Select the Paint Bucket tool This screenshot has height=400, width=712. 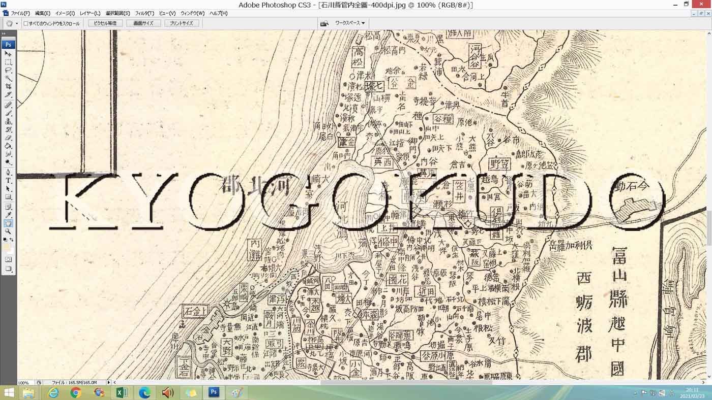tap(8, 146)
